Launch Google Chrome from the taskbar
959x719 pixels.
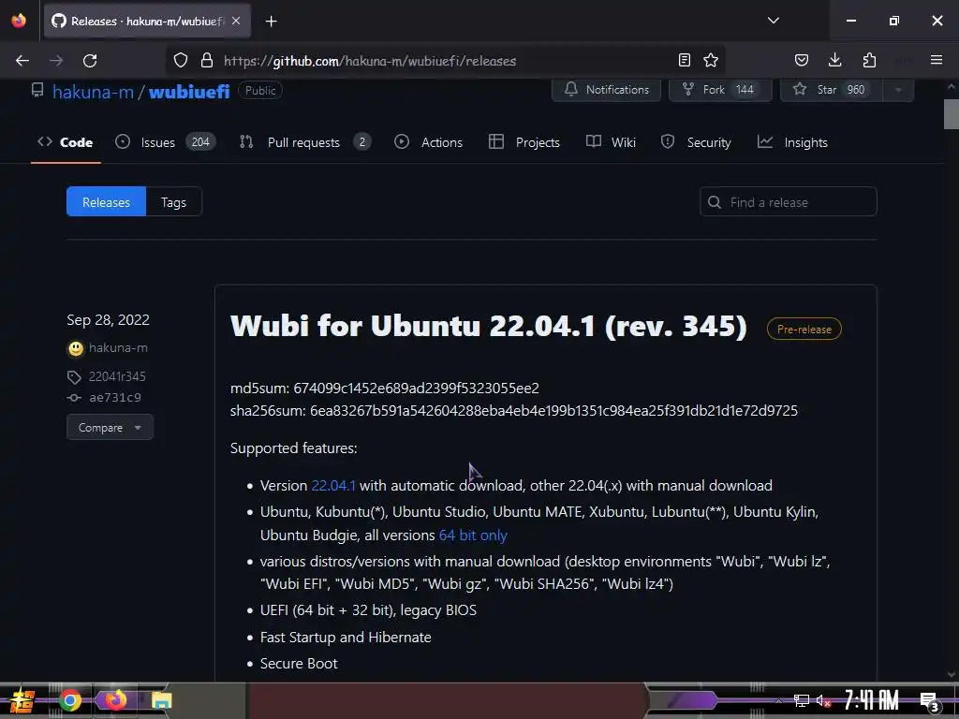pyautogui.click(x=69, y=700)
